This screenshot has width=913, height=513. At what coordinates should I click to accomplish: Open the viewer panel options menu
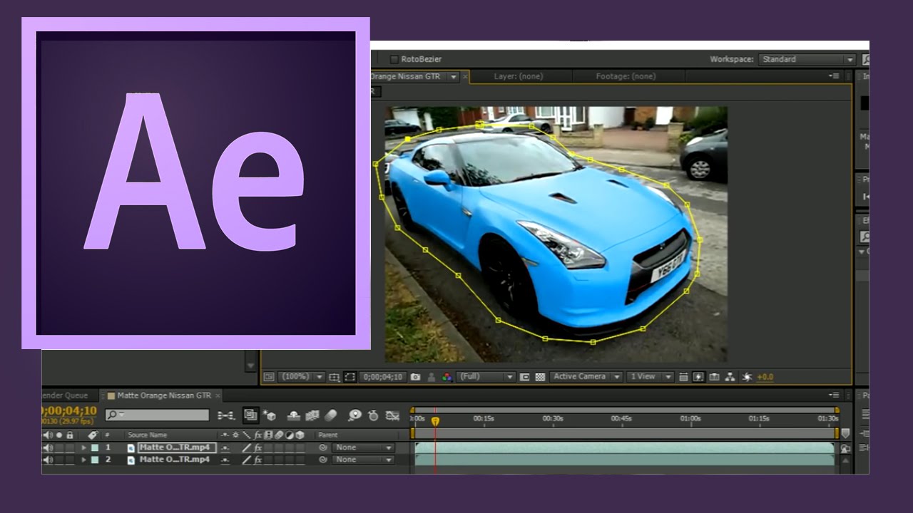834,76
